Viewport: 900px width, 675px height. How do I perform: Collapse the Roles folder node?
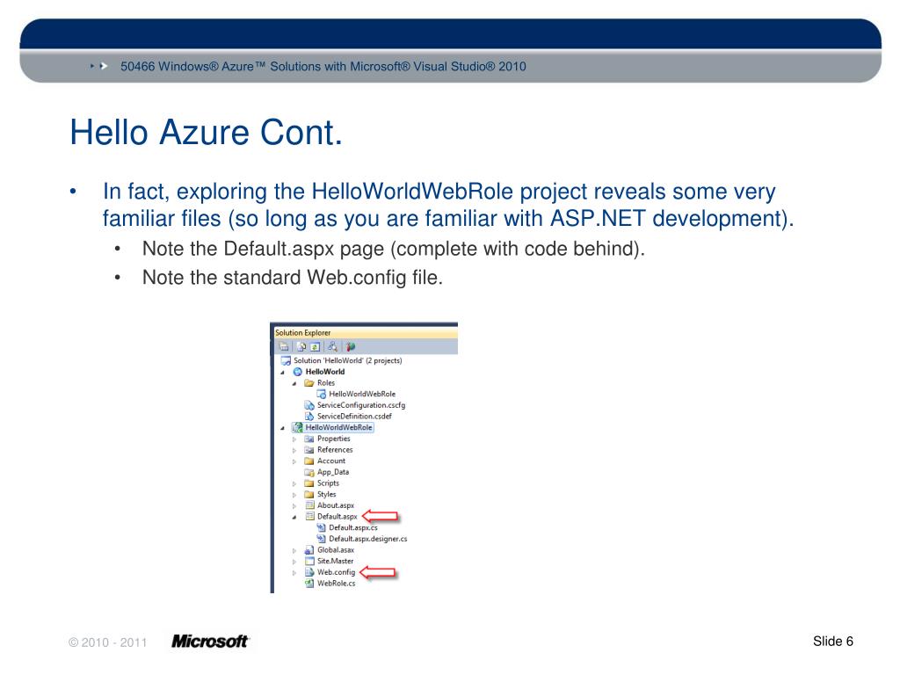pyautogui.click(x=294, y=383)
